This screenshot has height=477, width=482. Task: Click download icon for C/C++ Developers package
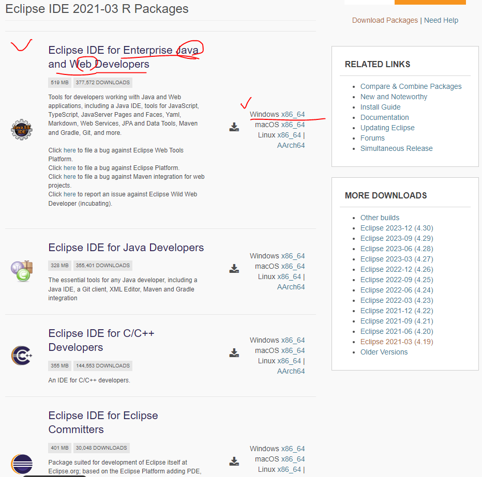click(x=234, y=352)
